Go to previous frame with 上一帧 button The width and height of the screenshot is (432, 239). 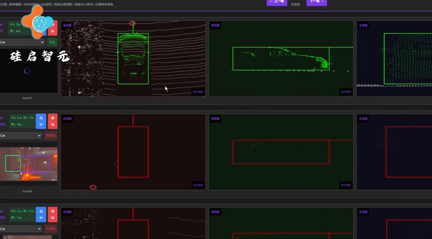pos(277,2)
